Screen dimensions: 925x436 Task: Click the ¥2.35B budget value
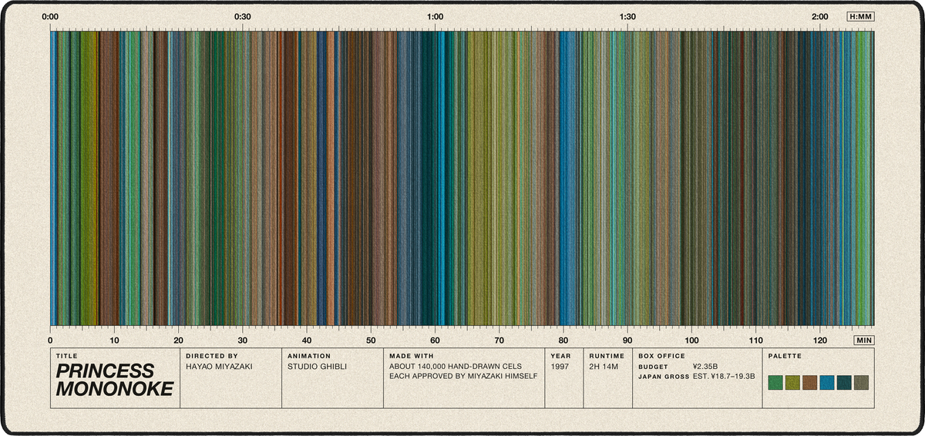tap(707, 367)
